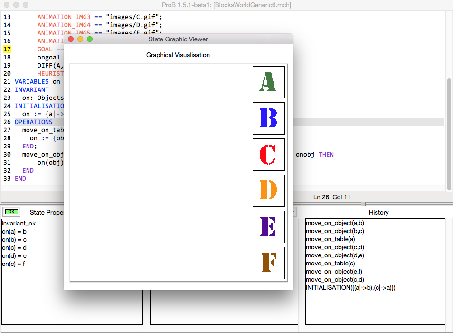Select invariant_ok in State Properties list
453x333 pixels.
click(x=19, y=223)
